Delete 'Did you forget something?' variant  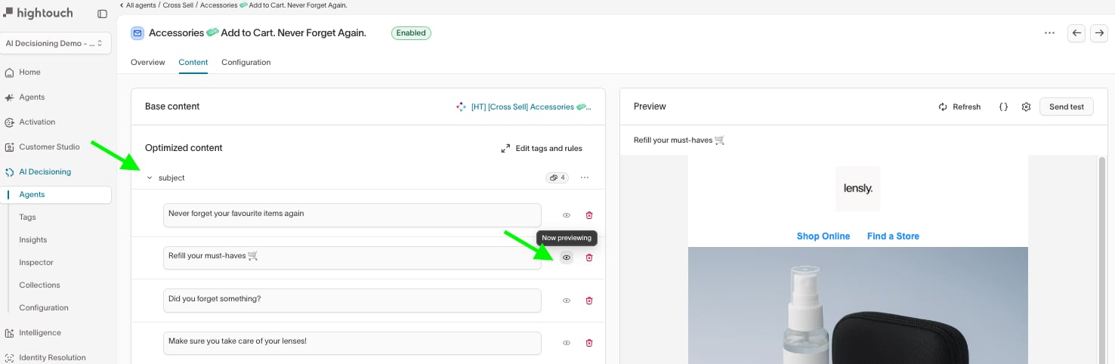coord(589,301)
